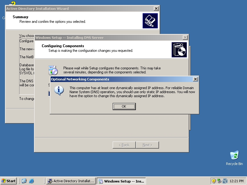Click the disabled Back button in Windows Setup
The height and width of the screenshot is (185, 247).
click(x=124, y=145)
